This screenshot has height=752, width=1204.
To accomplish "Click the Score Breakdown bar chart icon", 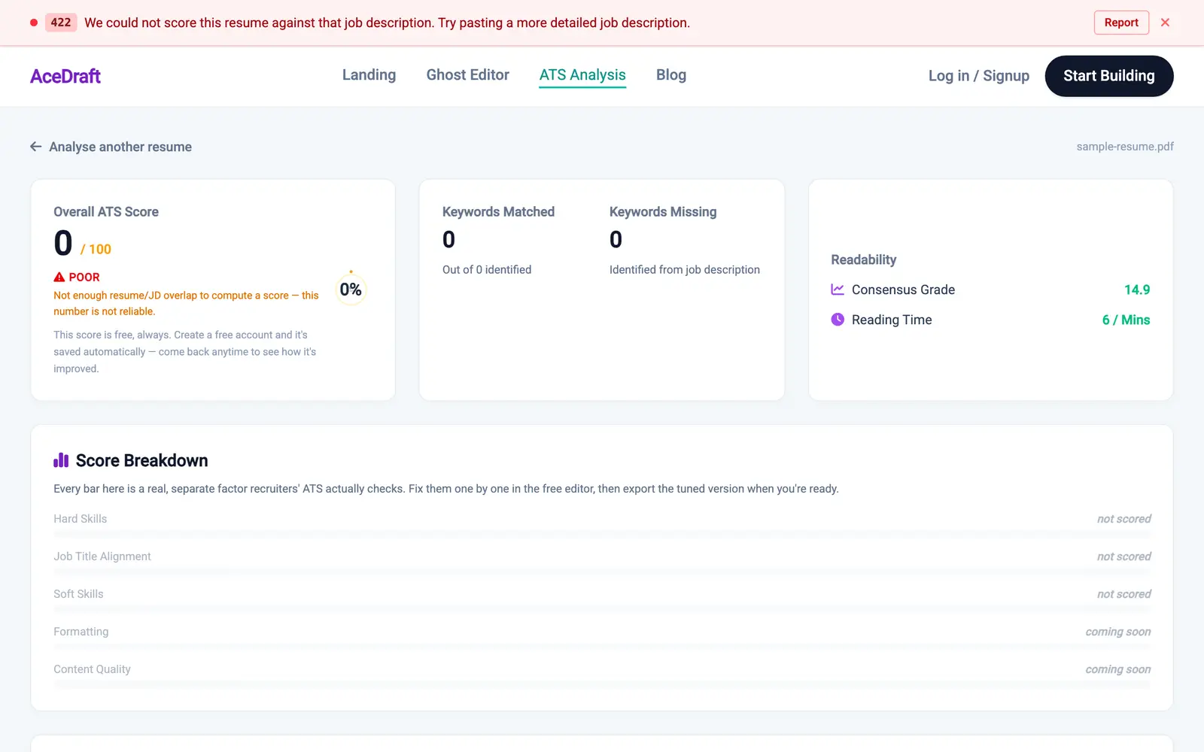I will [61, 460].
